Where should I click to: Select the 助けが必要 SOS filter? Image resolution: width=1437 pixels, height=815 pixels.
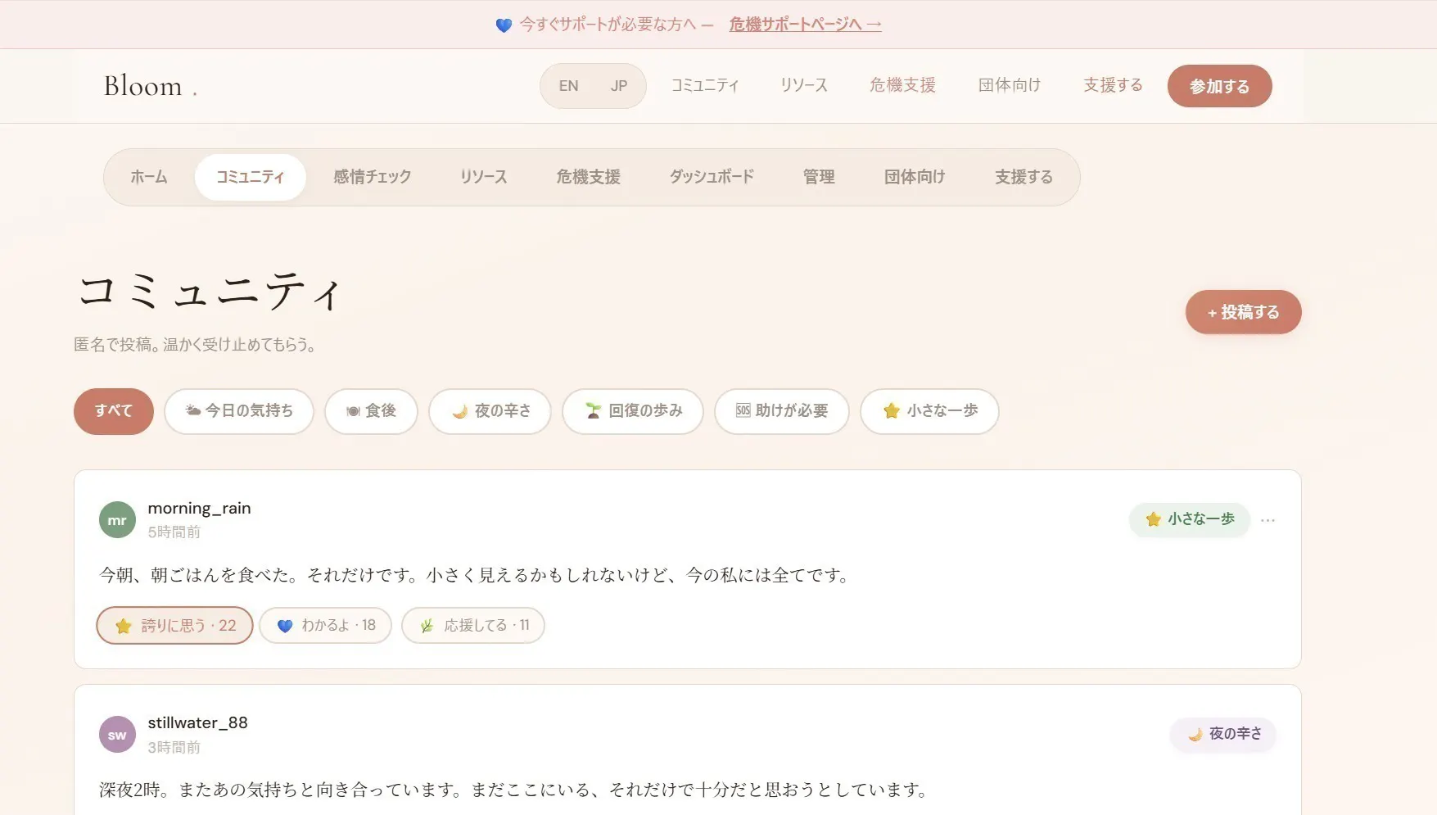coord(781,411)
